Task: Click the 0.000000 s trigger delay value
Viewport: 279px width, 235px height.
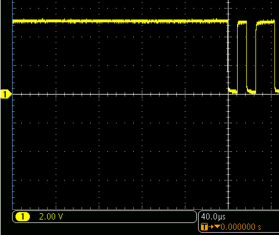Action: [241, 227]
